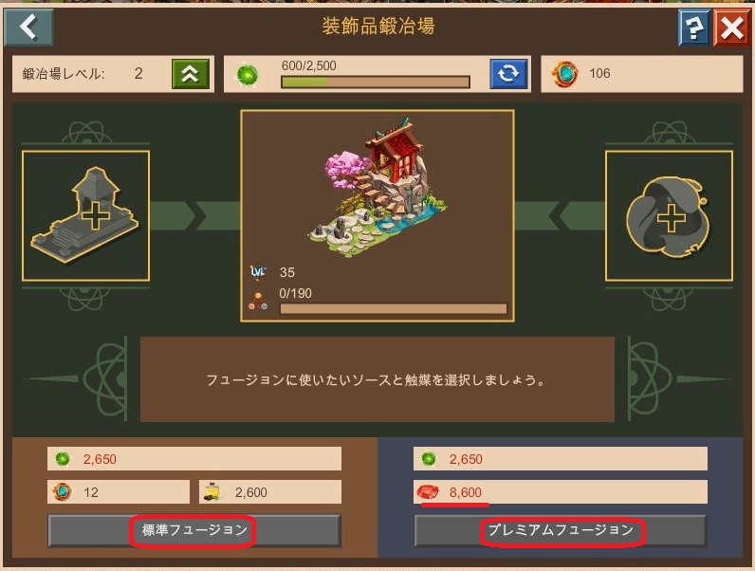
Task: Click the ring cost 12 field
Action: [x=119, y=492]
